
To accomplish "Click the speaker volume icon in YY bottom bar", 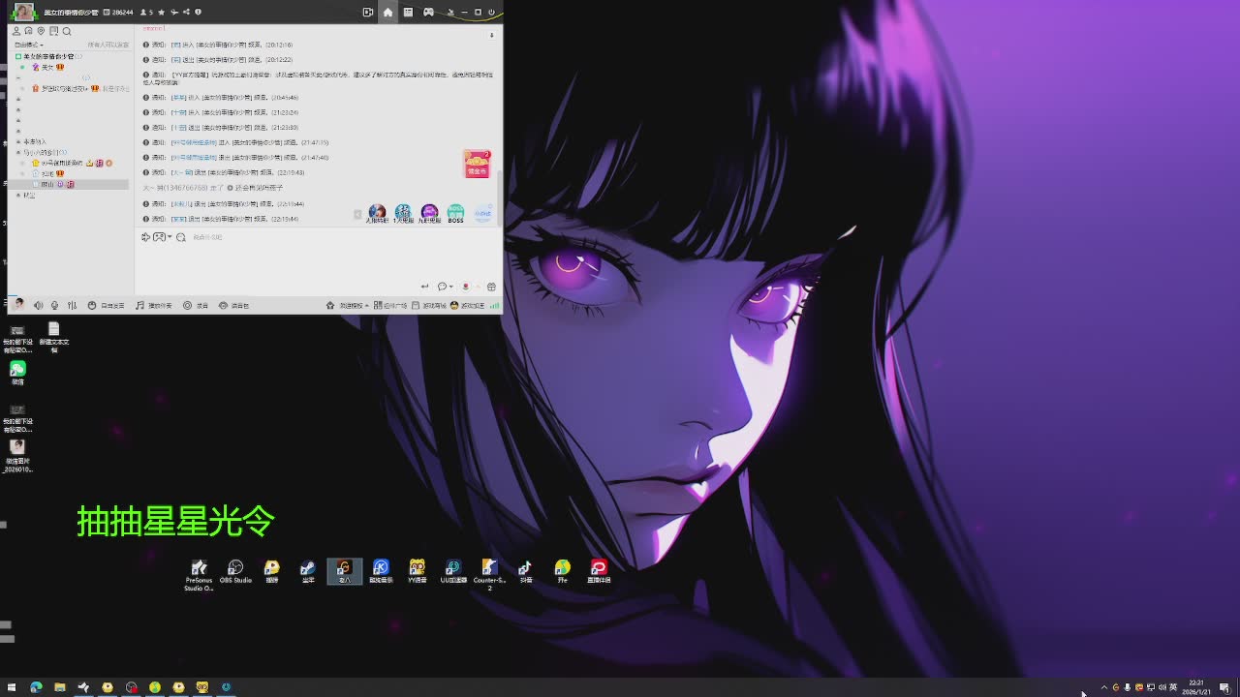I will 39,305.
